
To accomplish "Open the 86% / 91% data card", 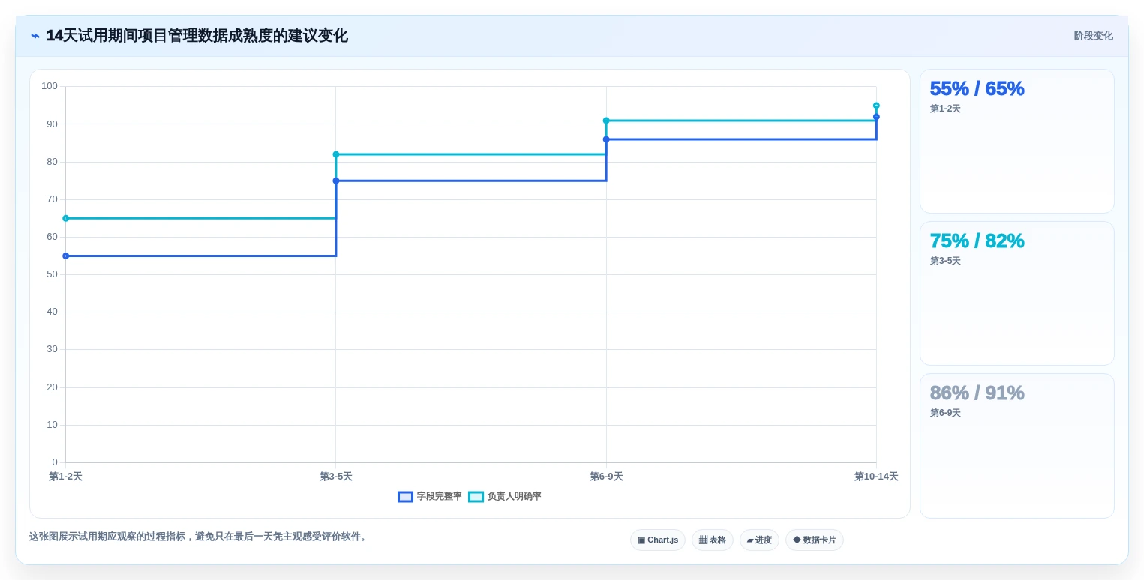I will click(1016, 446).
